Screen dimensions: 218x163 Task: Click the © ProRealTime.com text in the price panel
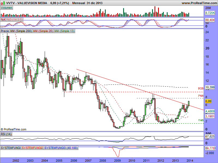(13, 129)
